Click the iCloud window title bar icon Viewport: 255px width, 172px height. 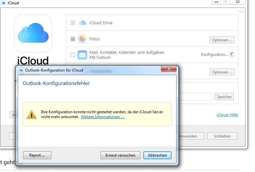3,3
